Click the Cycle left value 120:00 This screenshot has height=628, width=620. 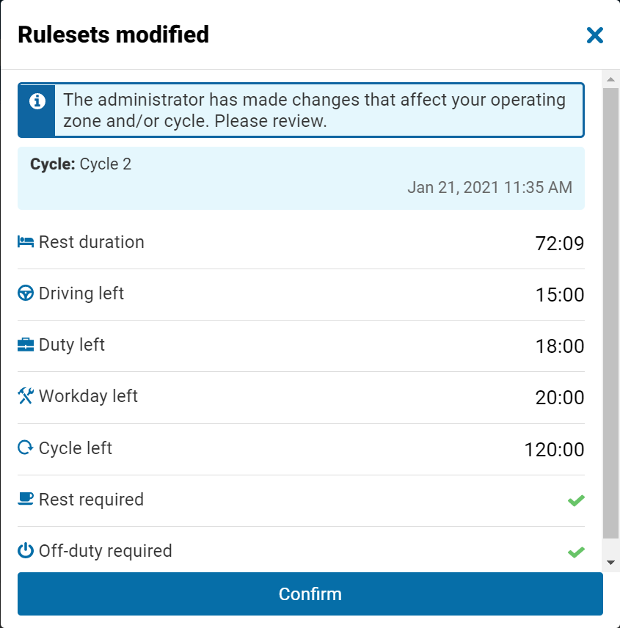554,450
